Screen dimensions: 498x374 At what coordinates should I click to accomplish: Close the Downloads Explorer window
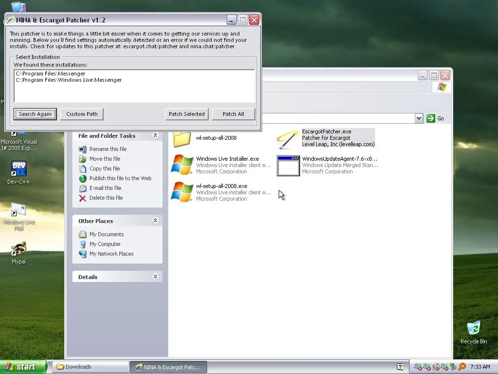445,75
